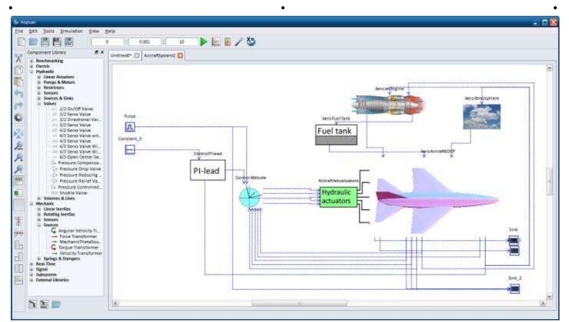Expand Linear Actuators under Hydraulic

point(39,77)
